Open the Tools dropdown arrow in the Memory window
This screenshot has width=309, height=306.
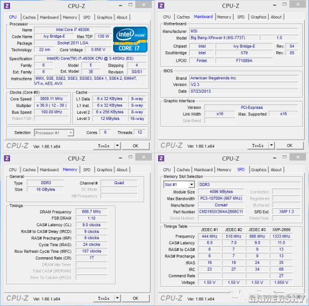point(117,298)
